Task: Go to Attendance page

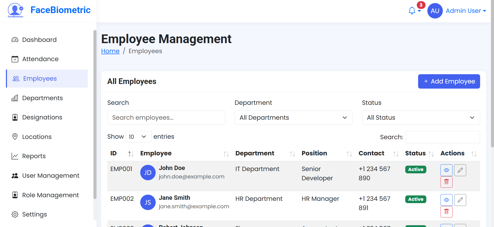Action: pyautogui.click(x=47, y=59)
